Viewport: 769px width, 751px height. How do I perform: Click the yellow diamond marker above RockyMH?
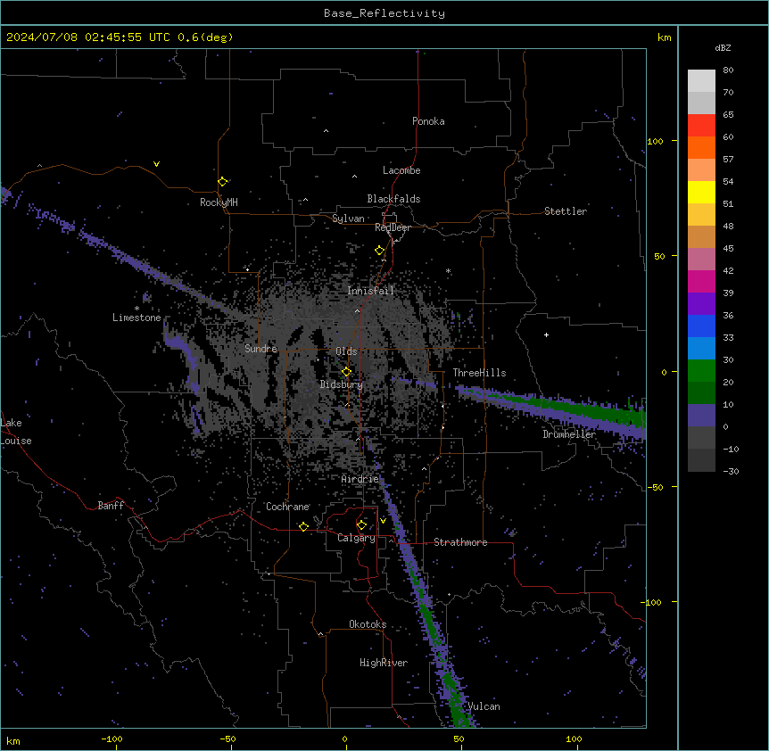click(222, 182)
